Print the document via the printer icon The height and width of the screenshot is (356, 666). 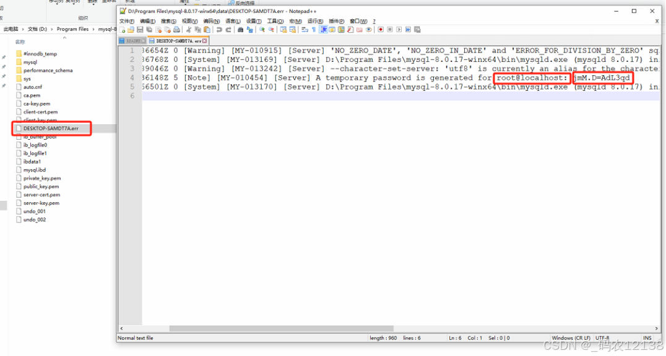click(x=178, y=29)
